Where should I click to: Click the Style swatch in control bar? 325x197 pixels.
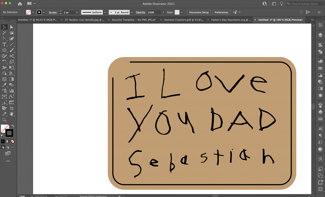(x=177, y=12)
